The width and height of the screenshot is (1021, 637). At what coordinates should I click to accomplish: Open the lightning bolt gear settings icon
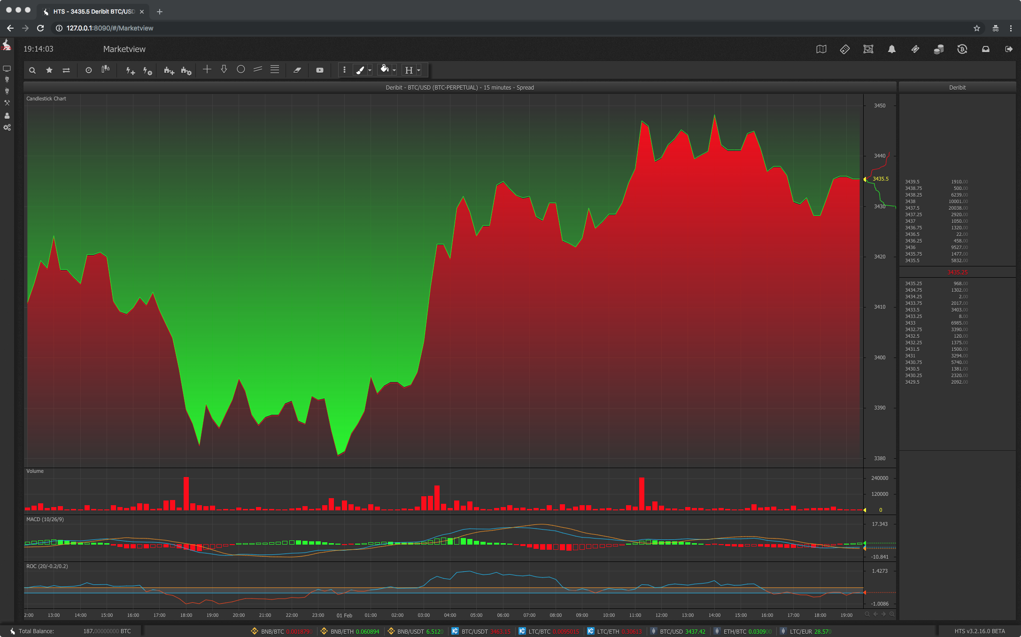(147, 70)
